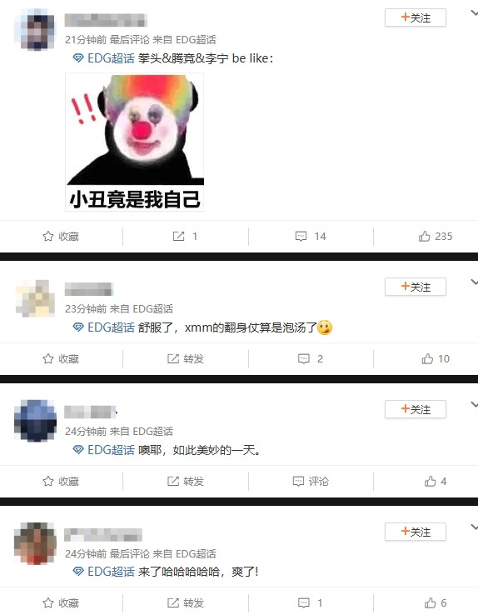
Task: View the 小丑竟是我自己 meme image
Action: pyautogui.click(x=134, y=142)
